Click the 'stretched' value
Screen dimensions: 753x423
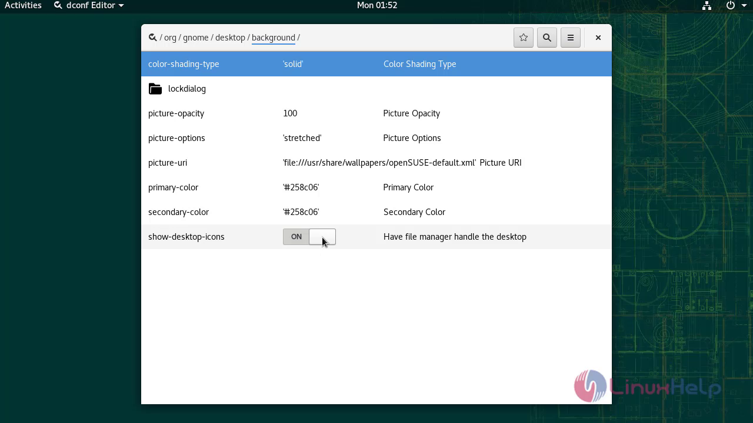point(302,138)
